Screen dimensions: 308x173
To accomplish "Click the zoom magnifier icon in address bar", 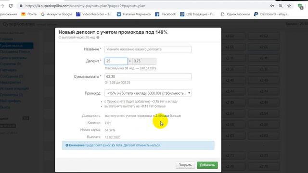I will 281,6.
